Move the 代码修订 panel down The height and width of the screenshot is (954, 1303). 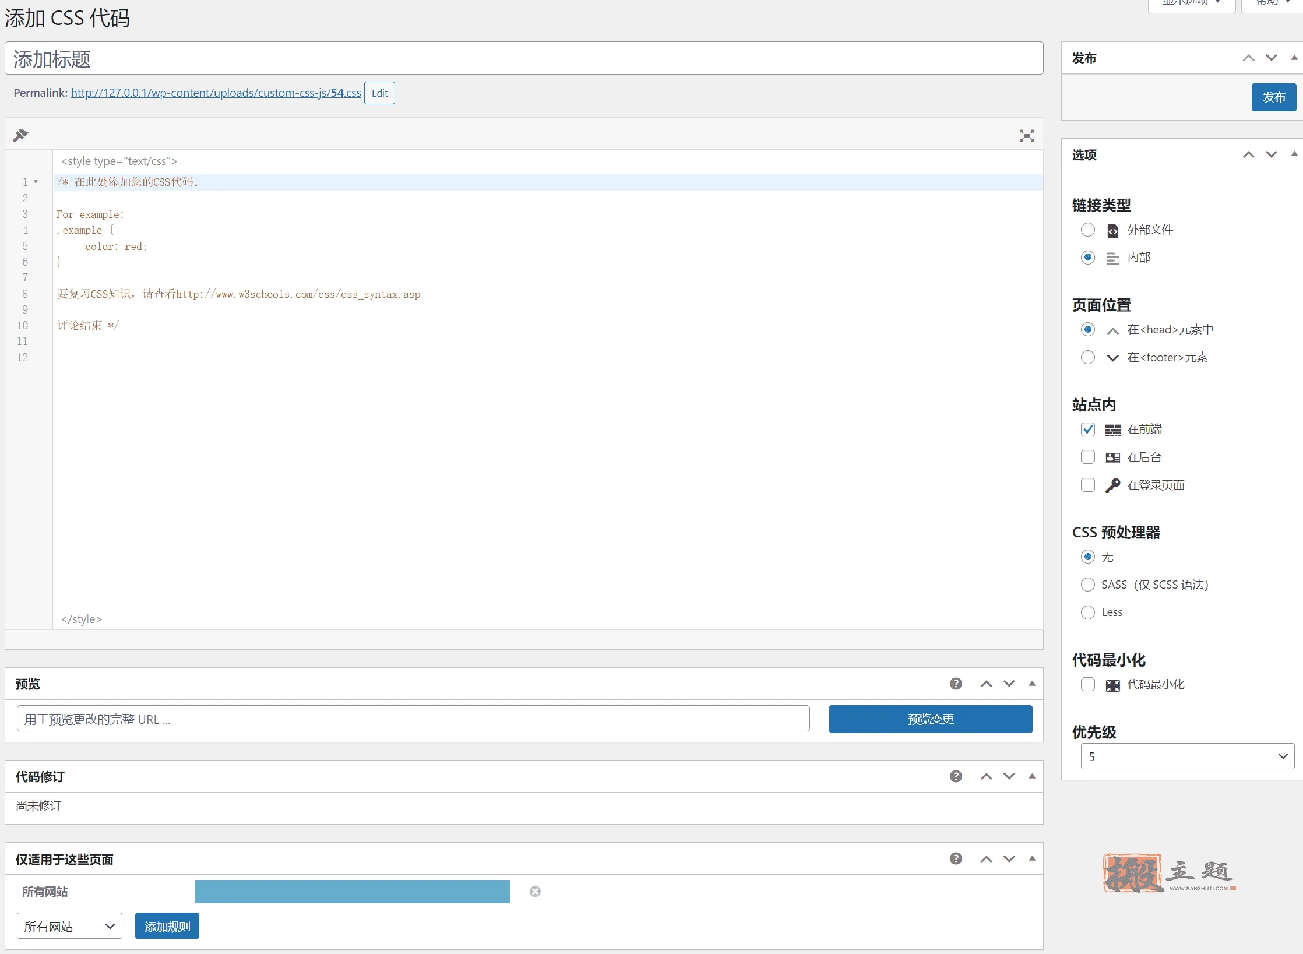tap(1009, 776)
